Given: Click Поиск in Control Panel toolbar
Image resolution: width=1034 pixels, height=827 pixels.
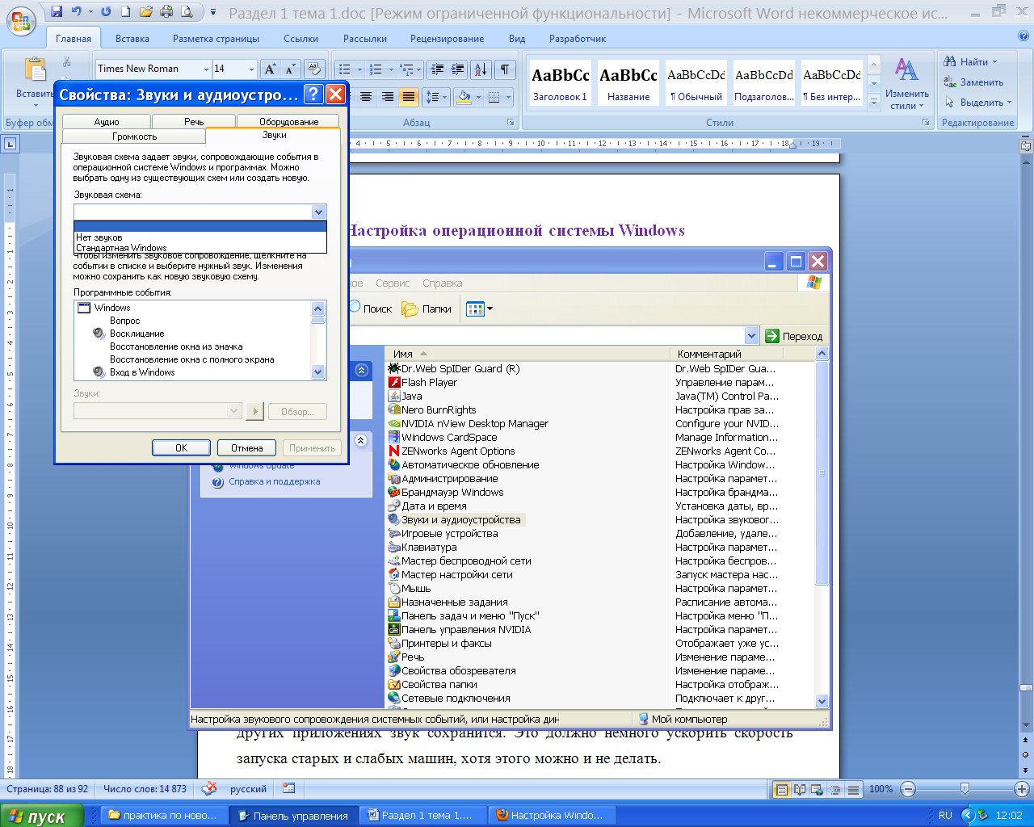Looking at the screenshot, I should point(370,309).
